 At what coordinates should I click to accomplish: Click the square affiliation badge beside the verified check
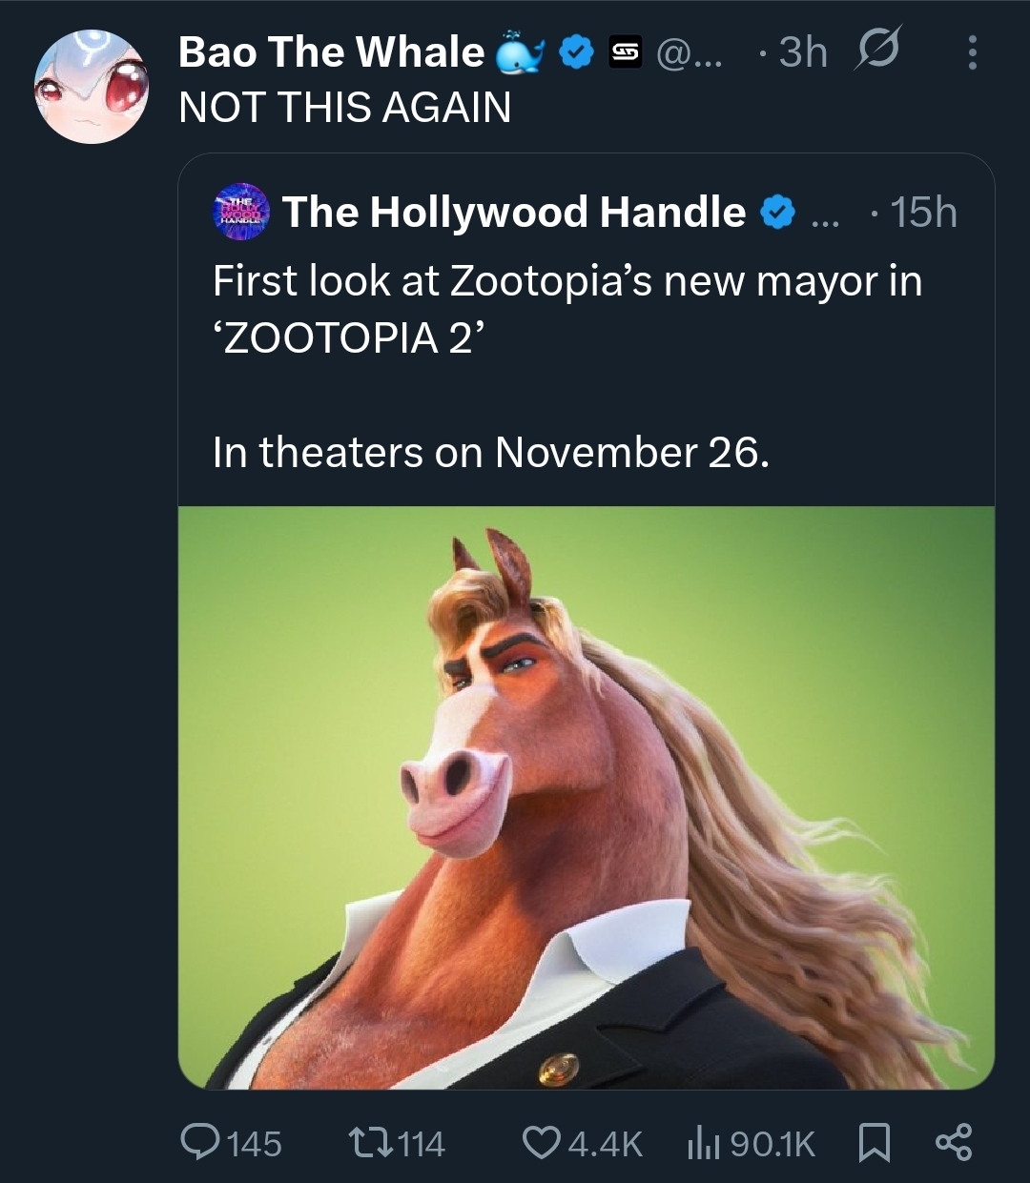(x=626, y=53)
